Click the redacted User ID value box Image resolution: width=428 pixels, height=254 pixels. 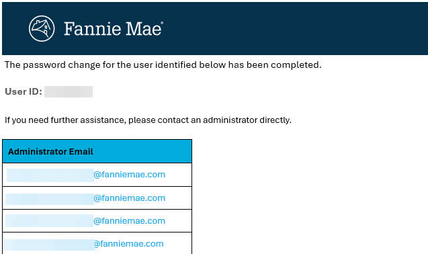(69, 92)
